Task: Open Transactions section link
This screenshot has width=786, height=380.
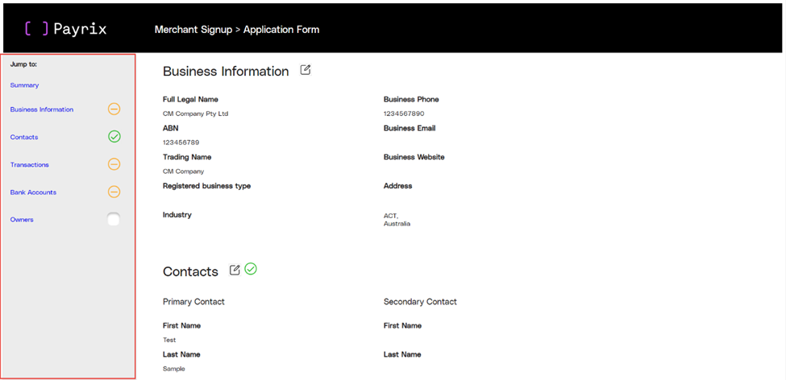Action: click(x=30, y=164)
